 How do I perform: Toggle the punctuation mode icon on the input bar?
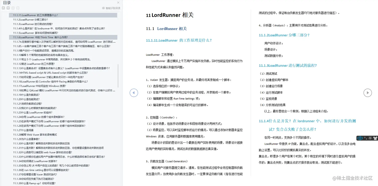[x=365, y=138]
